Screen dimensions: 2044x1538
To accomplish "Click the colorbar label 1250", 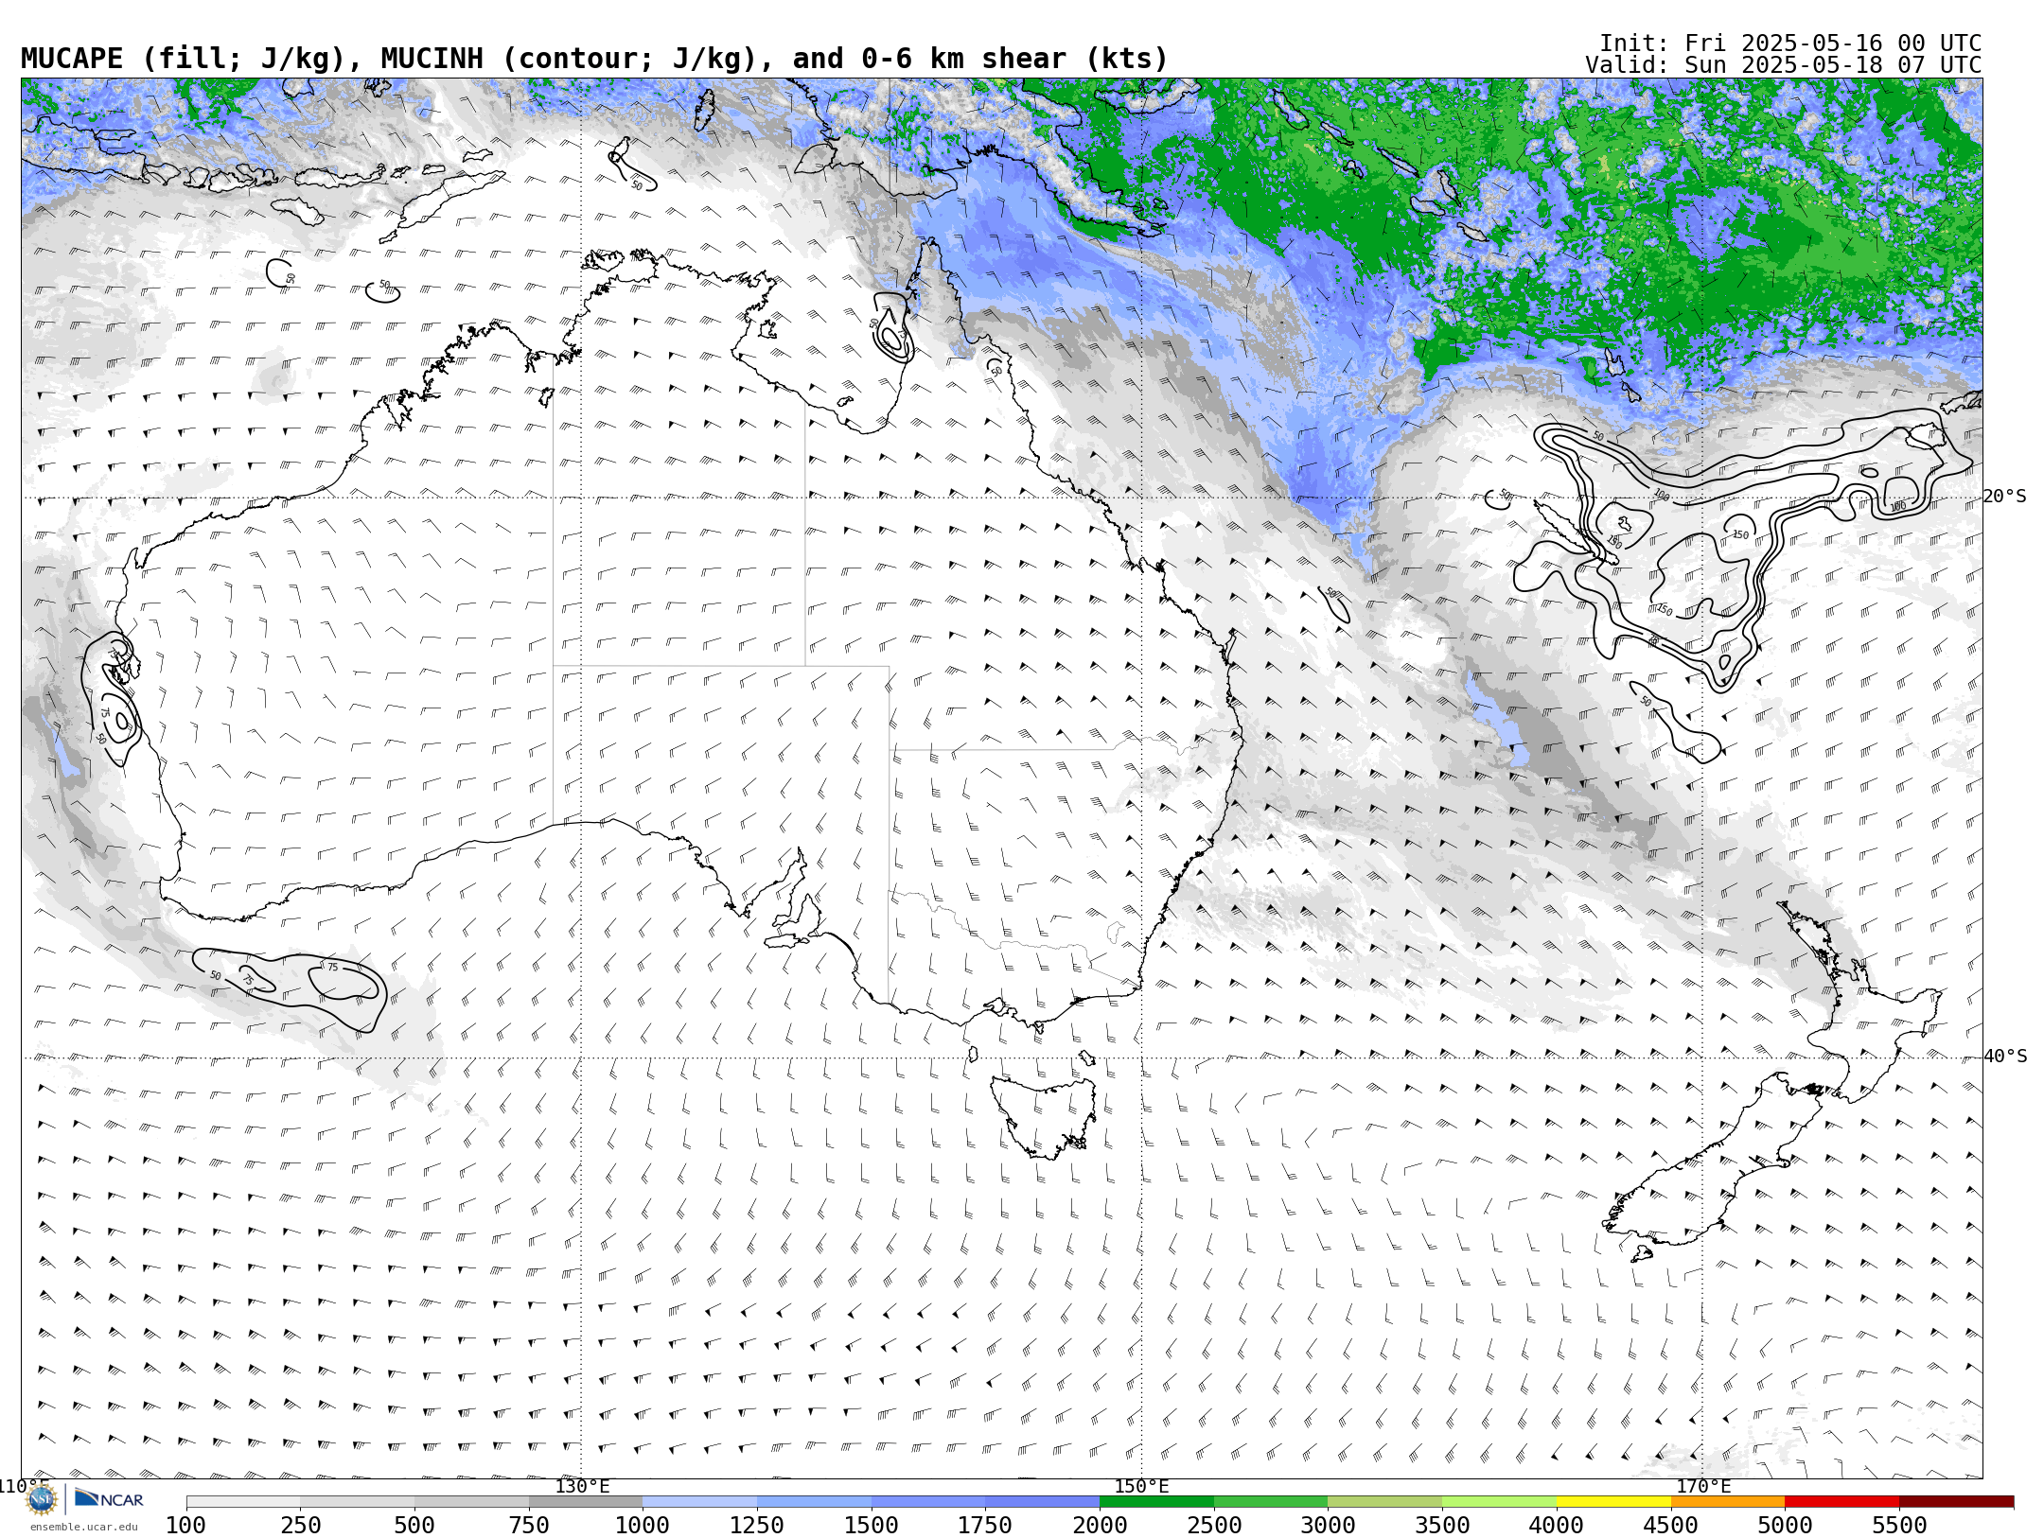I will (x=757, y=1525).
